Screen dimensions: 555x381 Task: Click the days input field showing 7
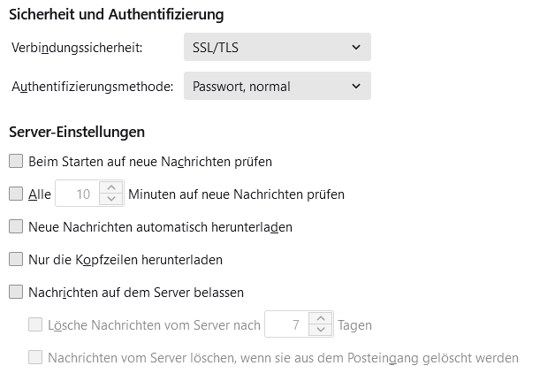click(x=287, y=324)
